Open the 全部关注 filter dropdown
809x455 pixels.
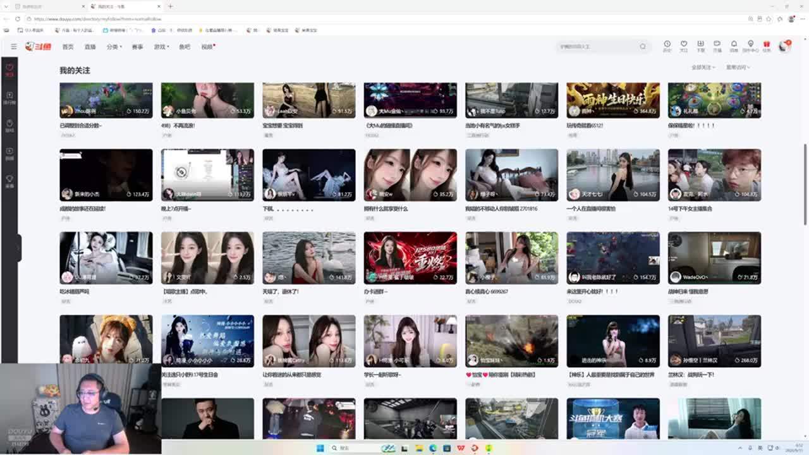[703, 67]
